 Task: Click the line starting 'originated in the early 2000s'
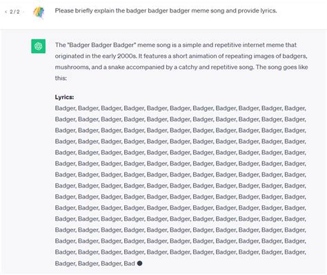pyautogui.click(x=181, y=56)
